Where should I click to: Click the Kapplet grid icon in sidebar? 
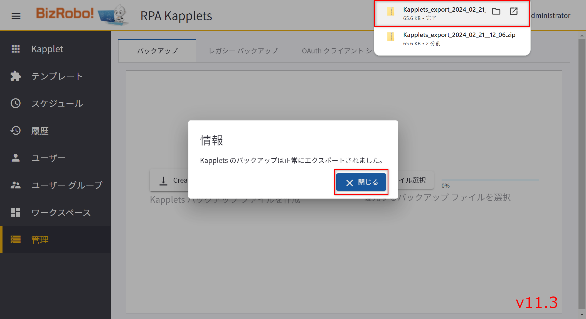16,49
